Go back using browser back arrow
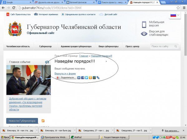This screenshot has height=140, width=187. pyautogui.click(x=3, y=8)
